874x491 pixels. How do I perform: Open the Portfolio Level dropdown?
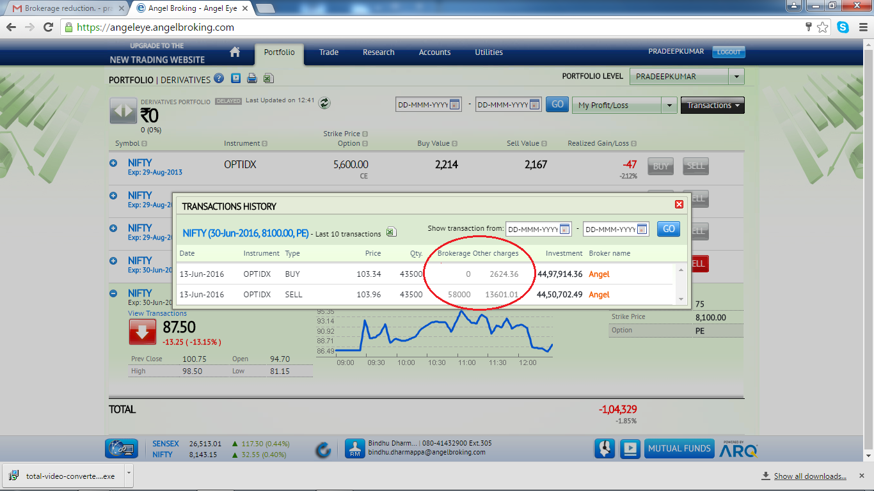tap(736, 76)
